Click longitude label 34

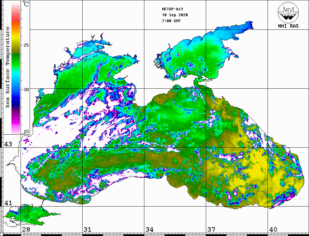(149, 229)
